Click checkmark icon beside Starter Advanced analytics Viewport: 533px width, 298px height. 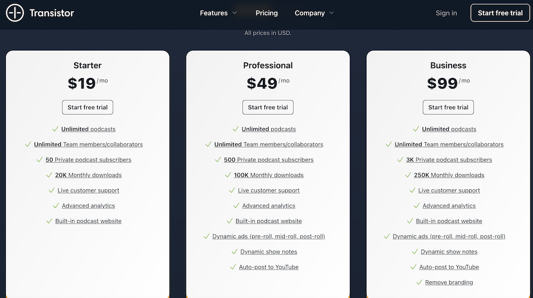point(55,206)
